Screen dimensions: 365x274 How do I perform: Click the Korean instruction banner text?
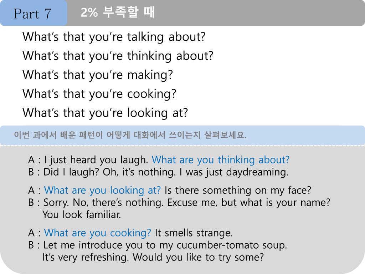pyautogui.click(x=130, y=136)
